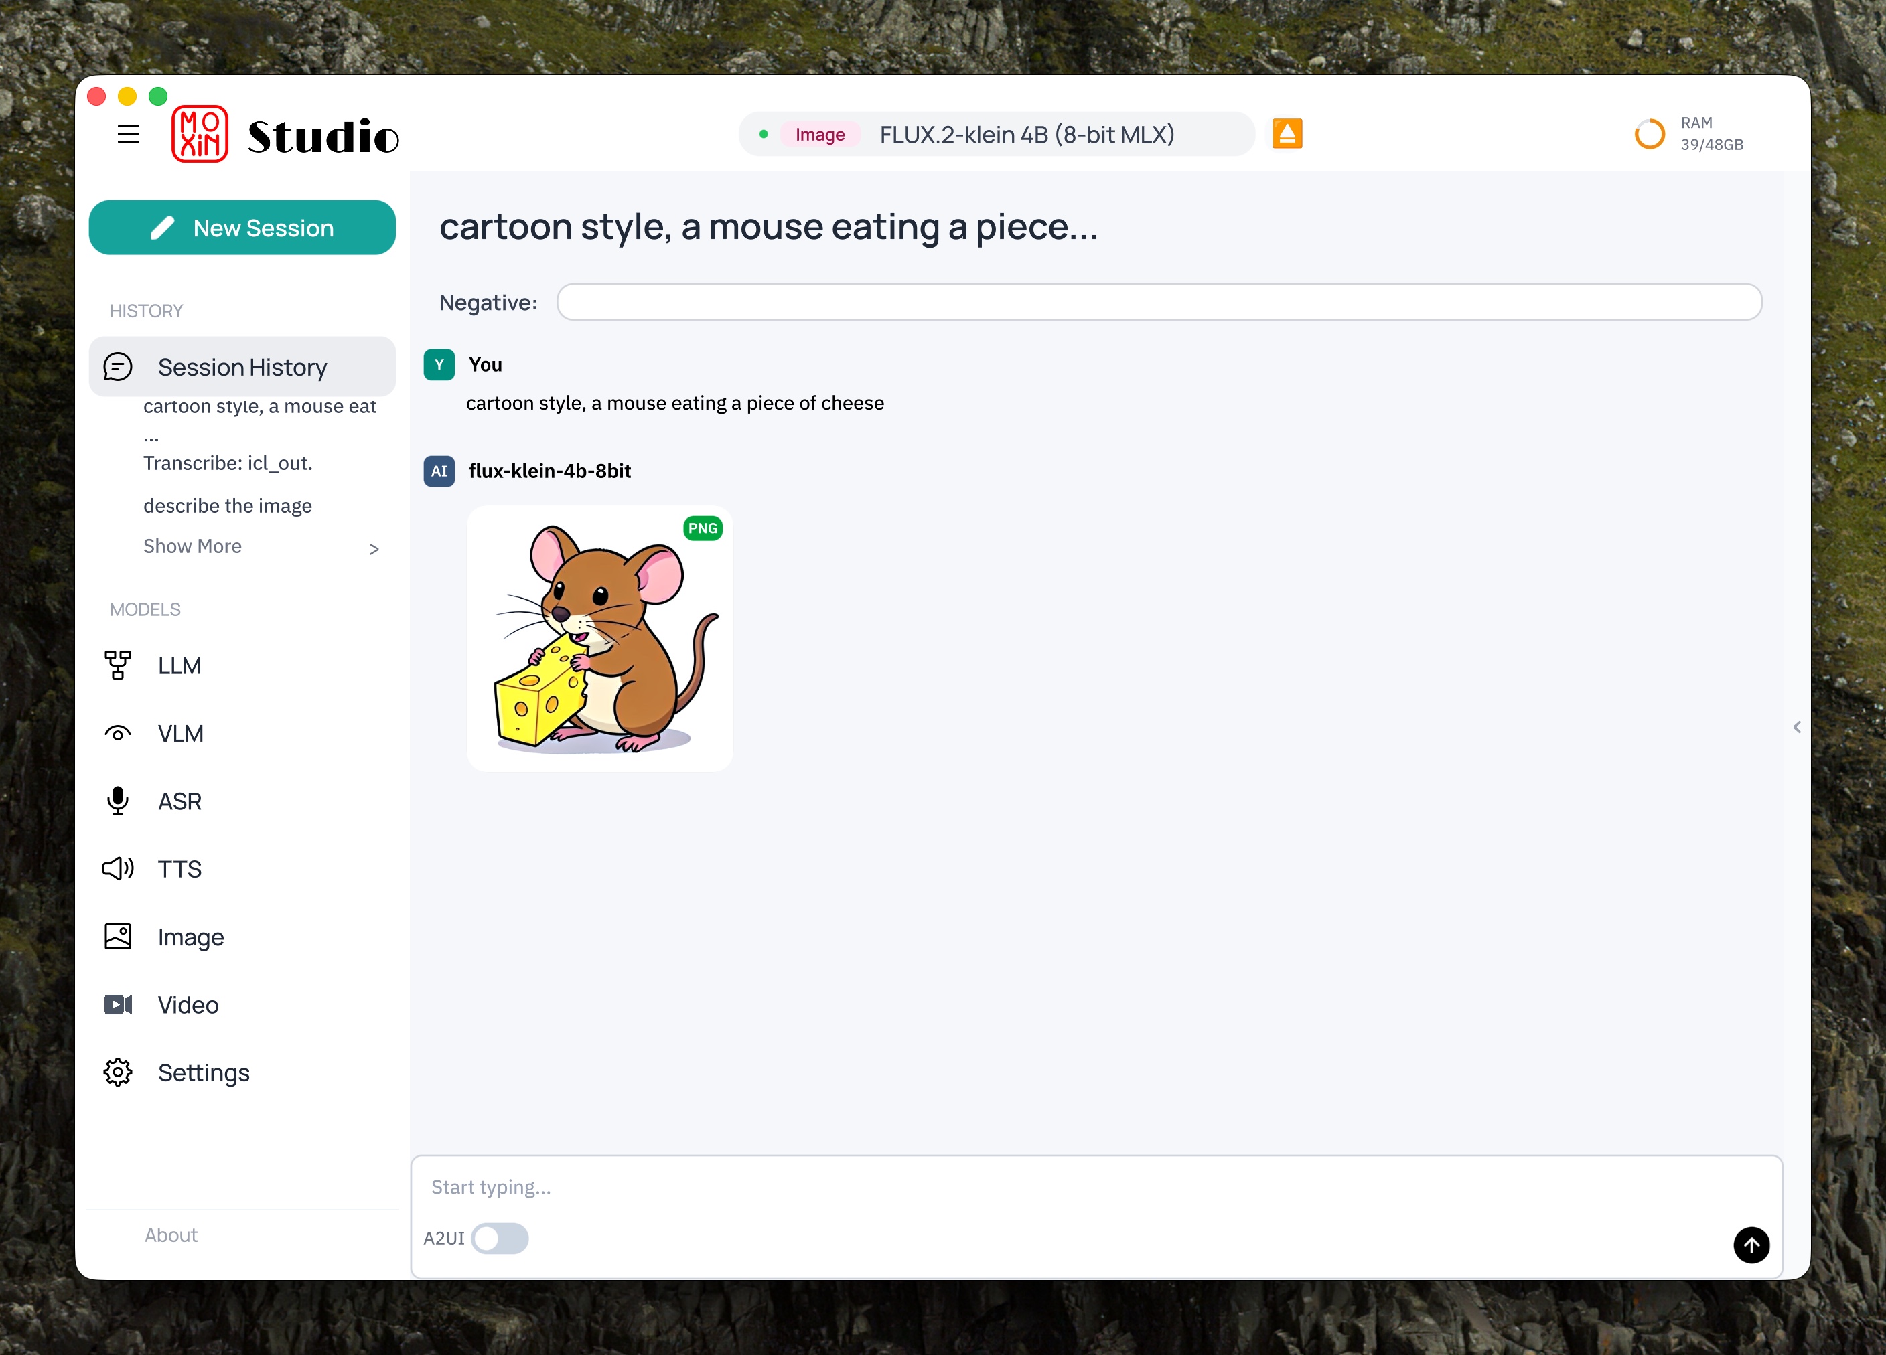Click the Session History chat bubble icon
The height and width of the screenshot is (1355, 1886).
118,367
